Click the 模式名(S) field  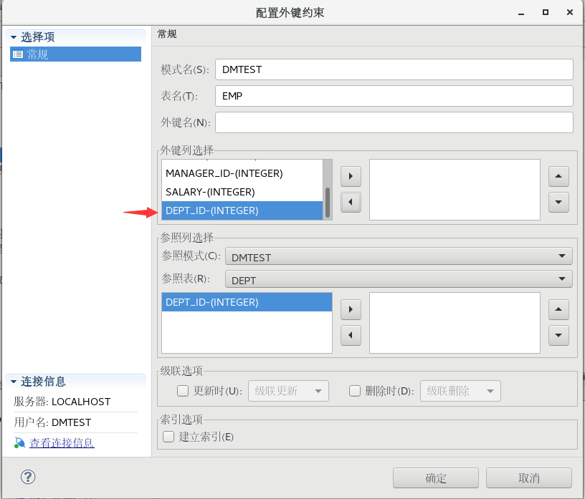coord(394,69)
